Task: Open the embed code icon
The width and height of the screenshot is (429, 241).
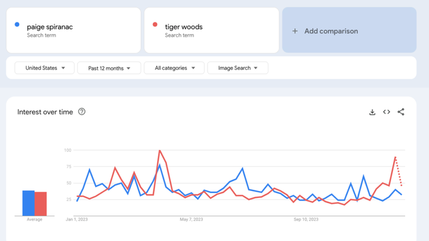Action: coord(387,112)
